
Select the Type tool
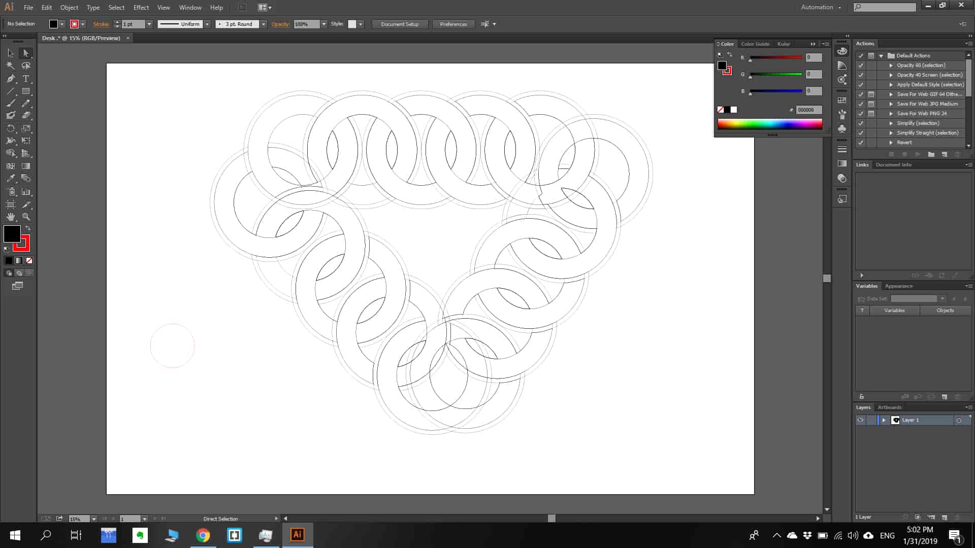click(26, 79)
